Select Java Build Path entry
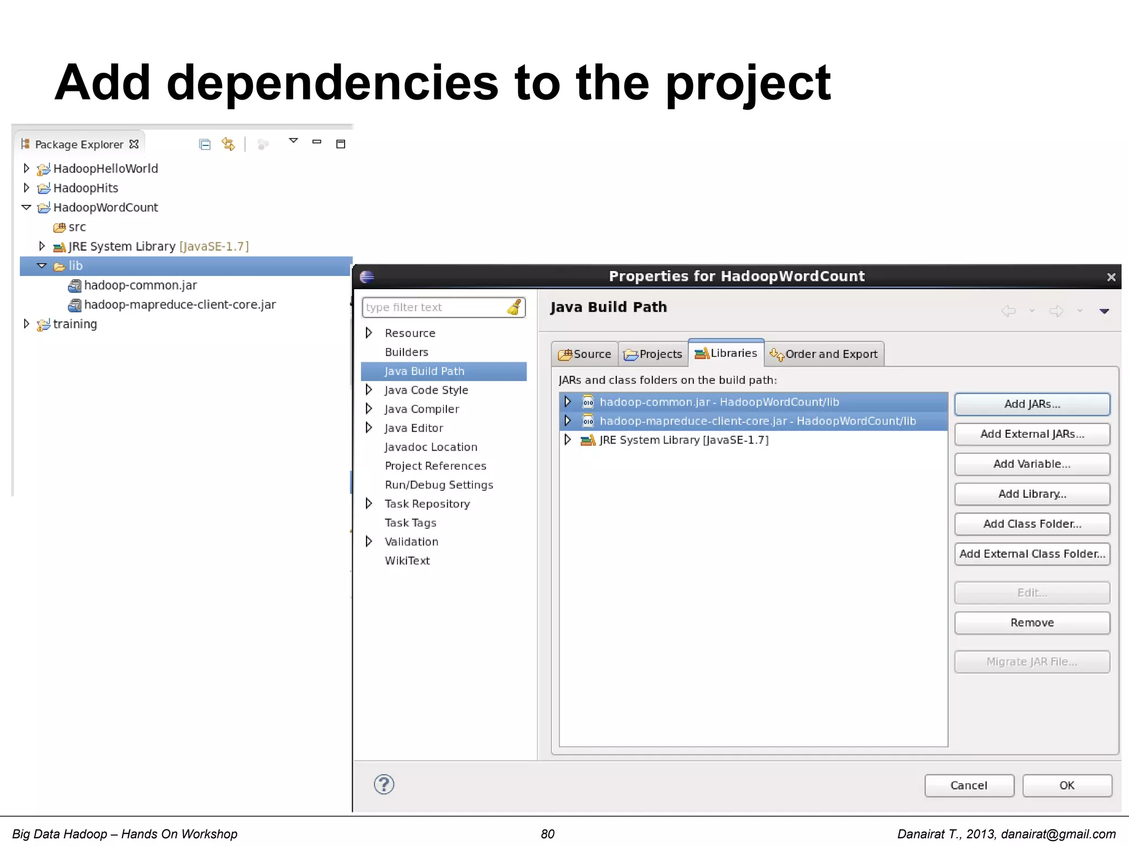 click(x=444, y=371)
